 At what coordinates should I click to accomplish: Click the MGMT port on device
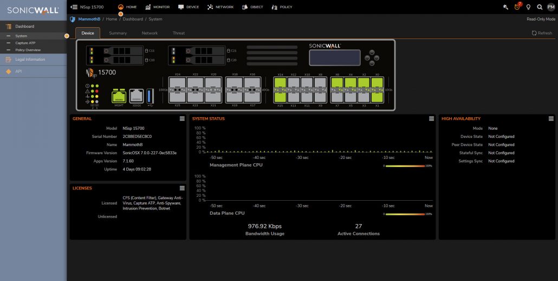(119, 96)
